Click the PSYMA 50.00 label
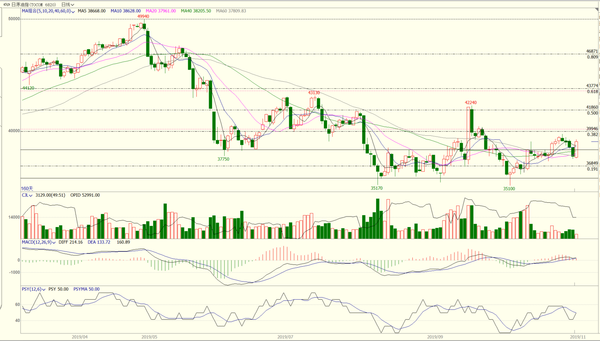 86,289
